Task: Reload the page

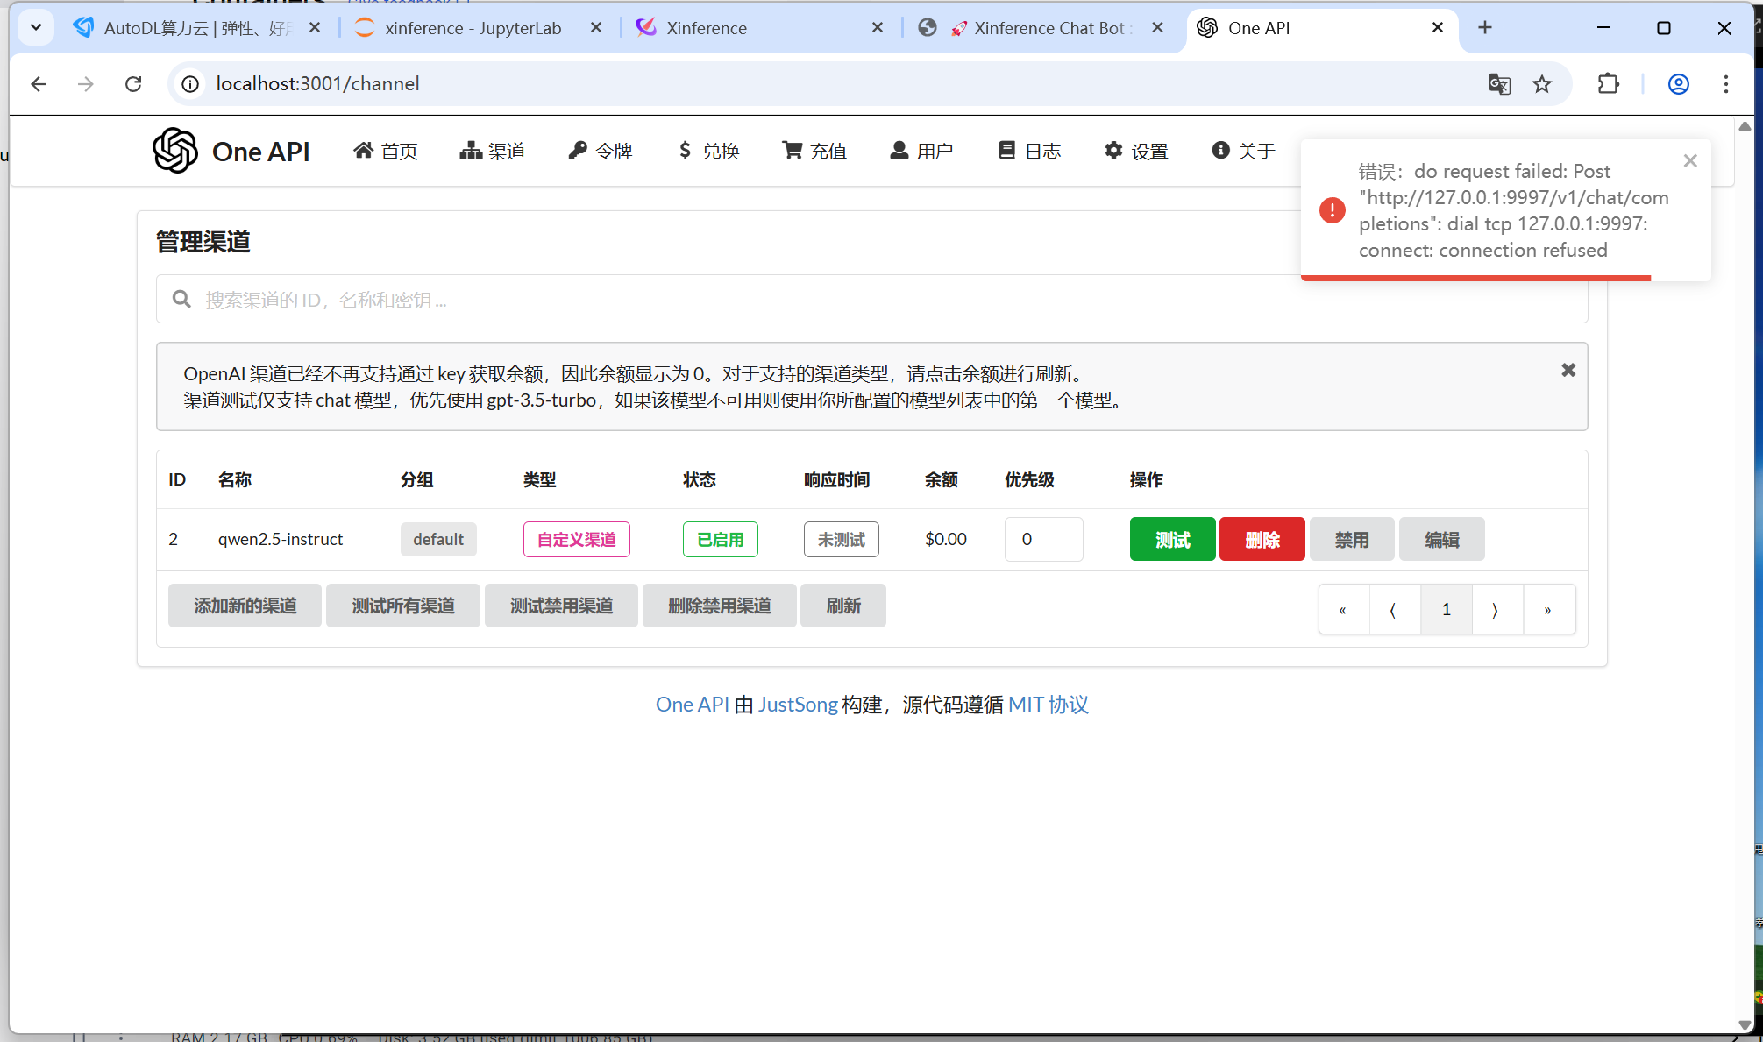Action: click(133, 84)
